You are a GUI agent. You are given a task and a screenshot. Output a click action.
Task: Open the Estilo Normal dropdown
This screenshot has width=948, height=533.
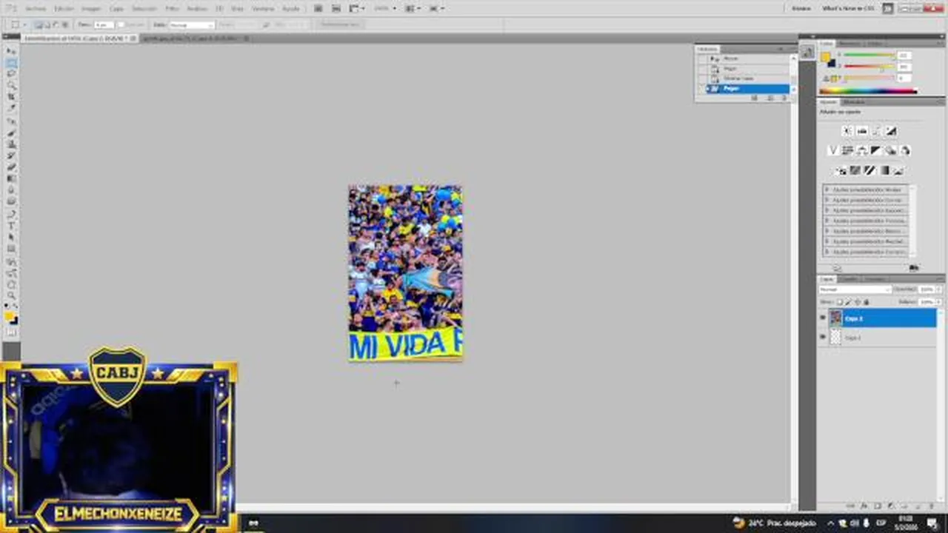191,24
